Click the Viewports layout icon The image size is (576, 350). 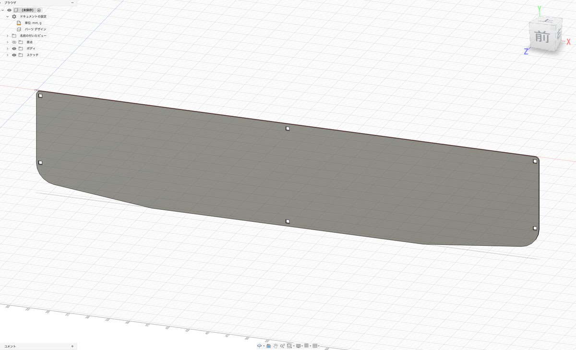(x=315, y=346)
